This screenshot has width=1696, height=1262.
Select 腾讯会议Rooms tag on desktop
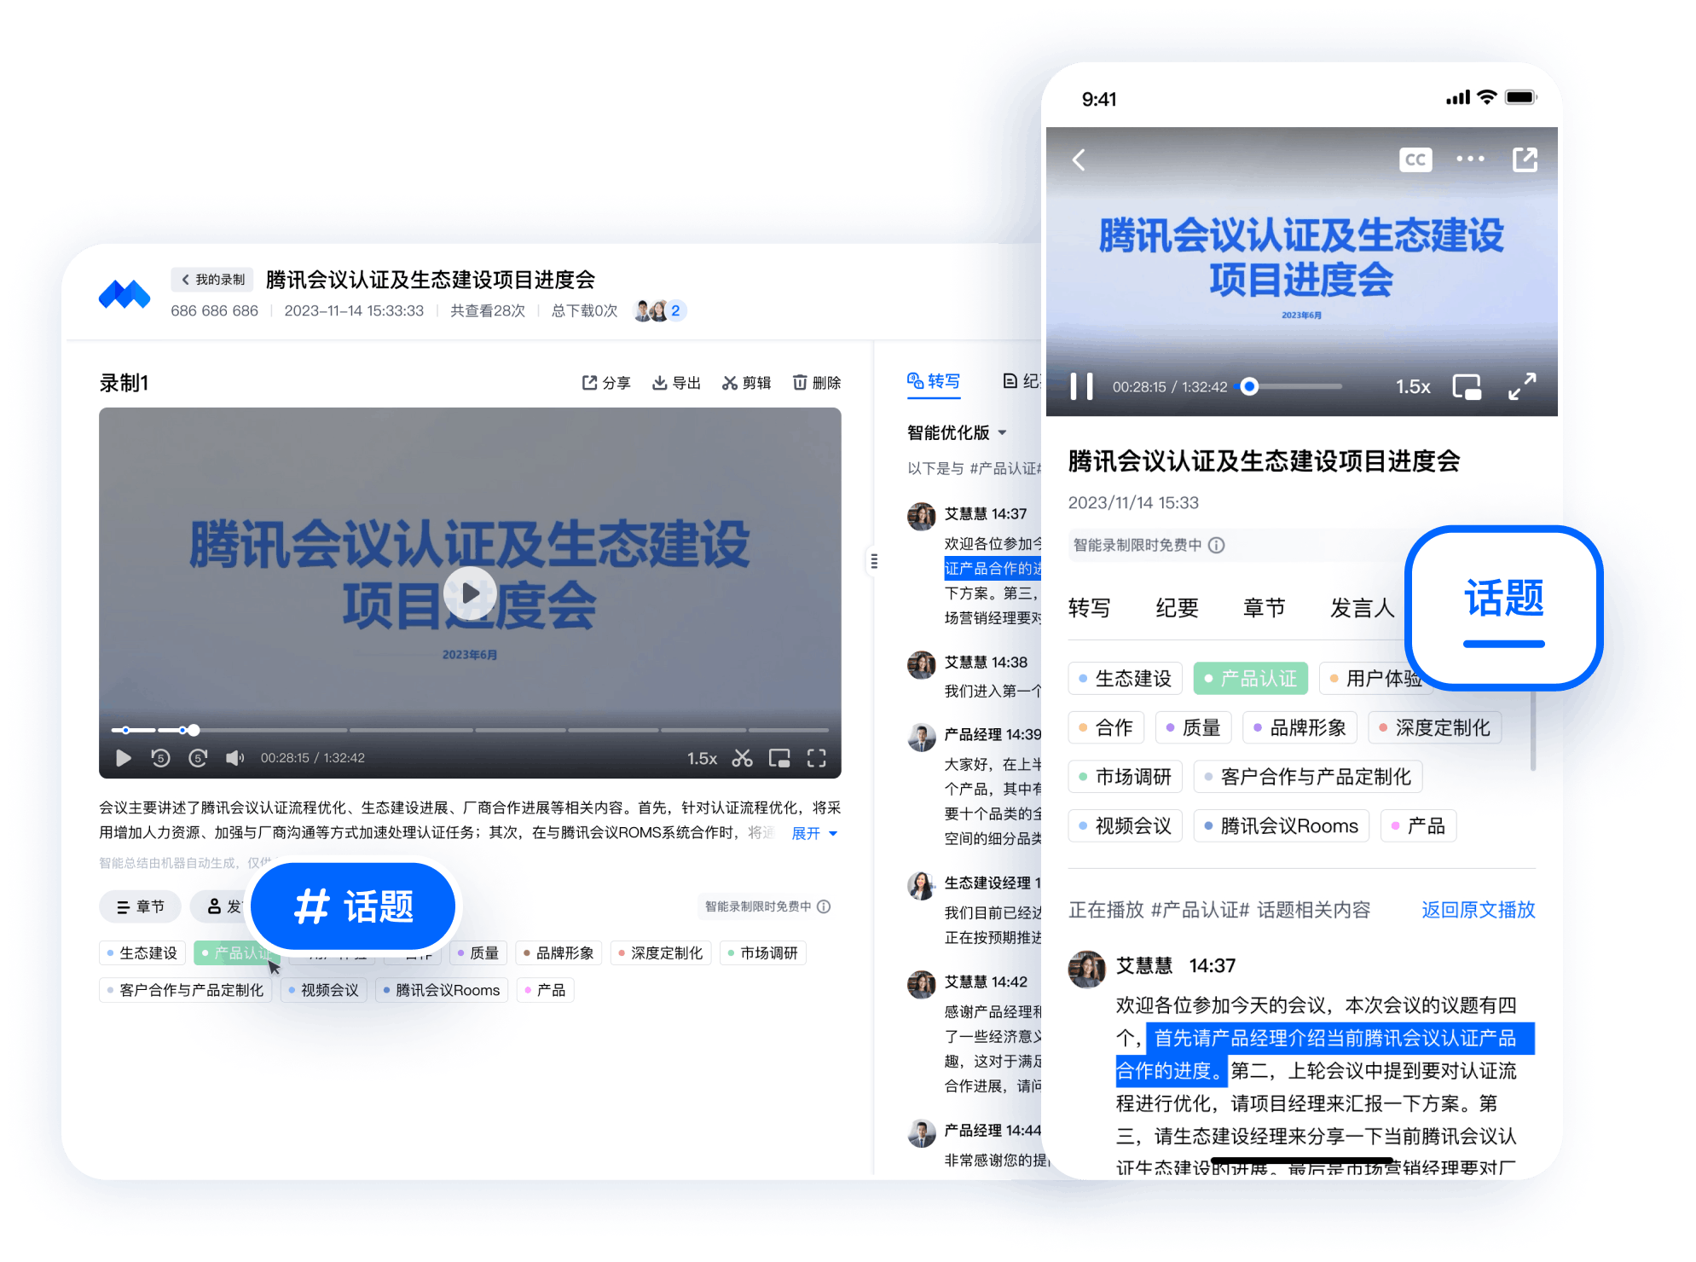442,990
